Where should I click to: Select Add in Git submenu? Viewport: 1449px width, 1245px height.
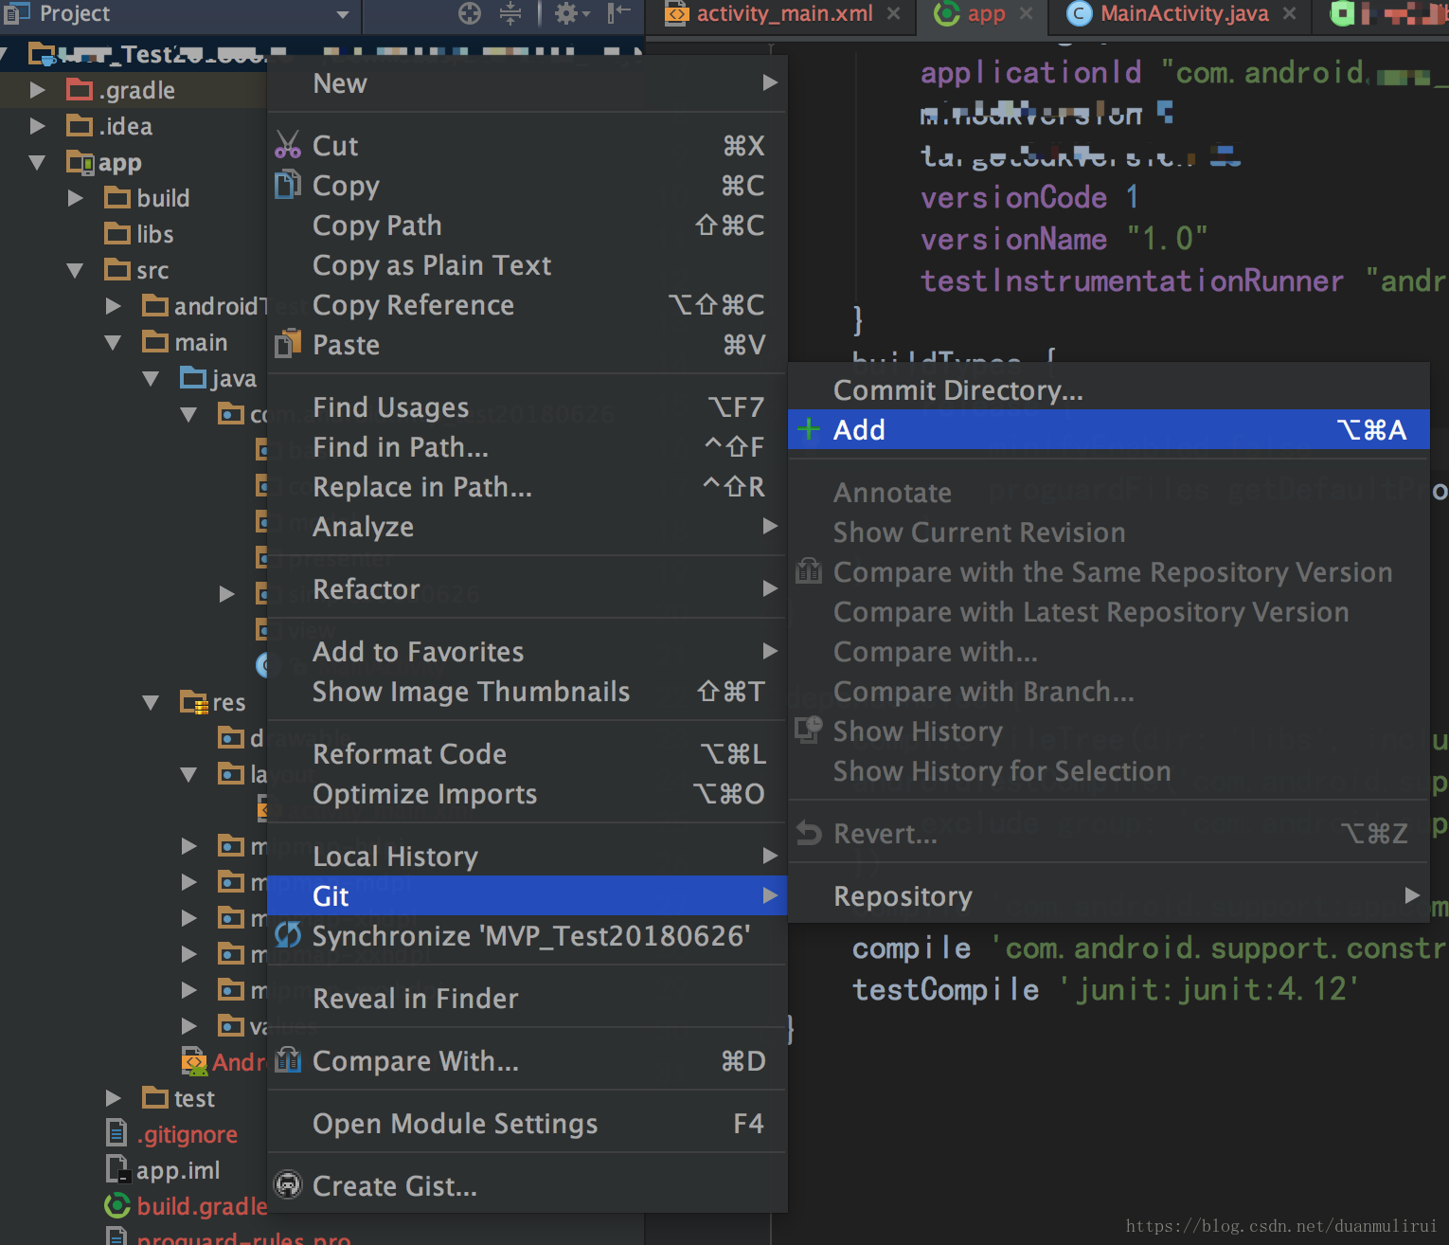pos(1108,430)
